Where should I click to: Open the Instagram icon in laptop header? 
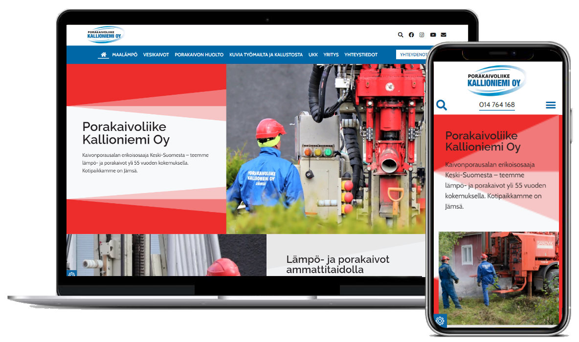tap(422, 35)
